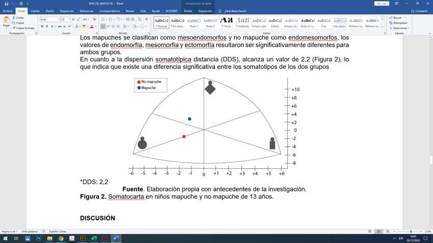Switch to the Correspondencia tab
The width and height of the screenshot is (433, 243).
point(110,11)
